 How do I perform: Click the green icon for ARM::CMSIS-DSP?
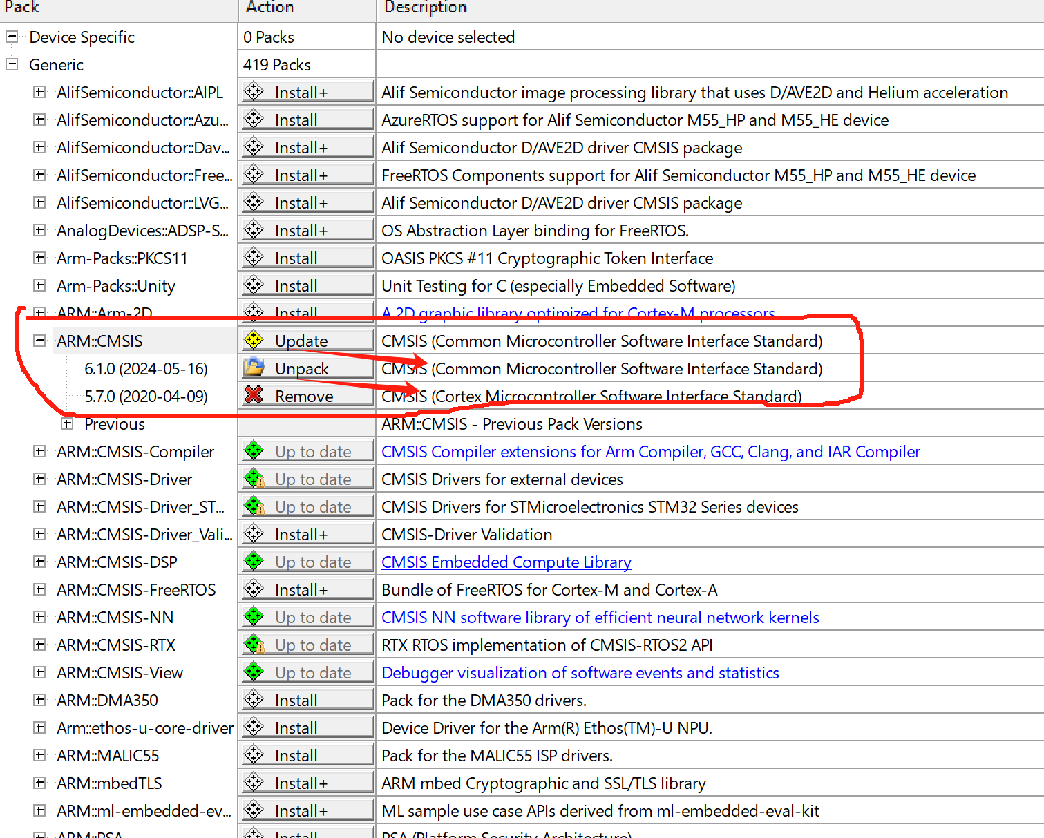[254, 561]
